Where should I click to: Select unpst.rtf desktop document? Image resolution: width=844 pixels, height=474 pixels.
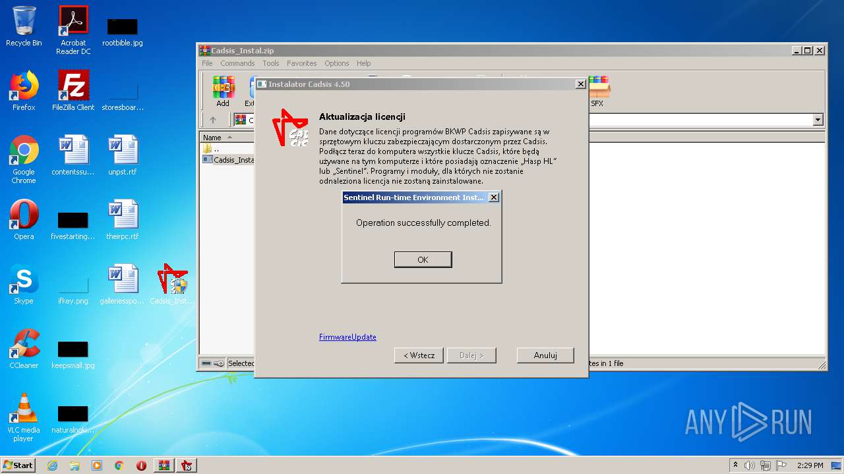tap(123, 155)
